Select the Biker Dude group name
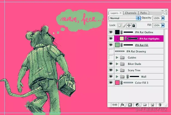 [x=135, y=64]
